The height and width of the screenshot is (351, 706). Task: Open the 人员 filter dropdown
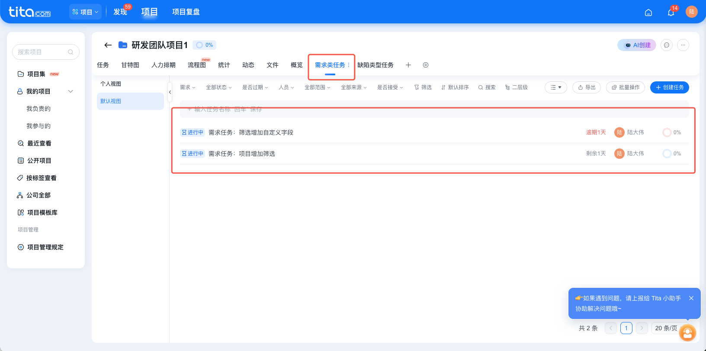286,87
